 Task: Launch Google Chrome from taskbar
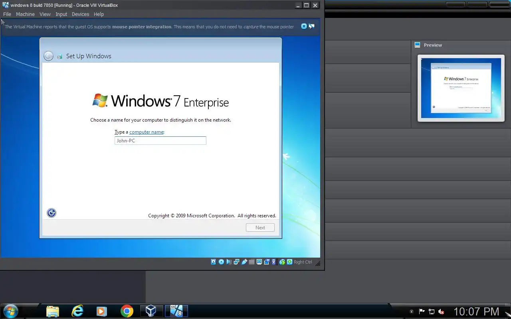pyautogui.click(x=127, y=311)
